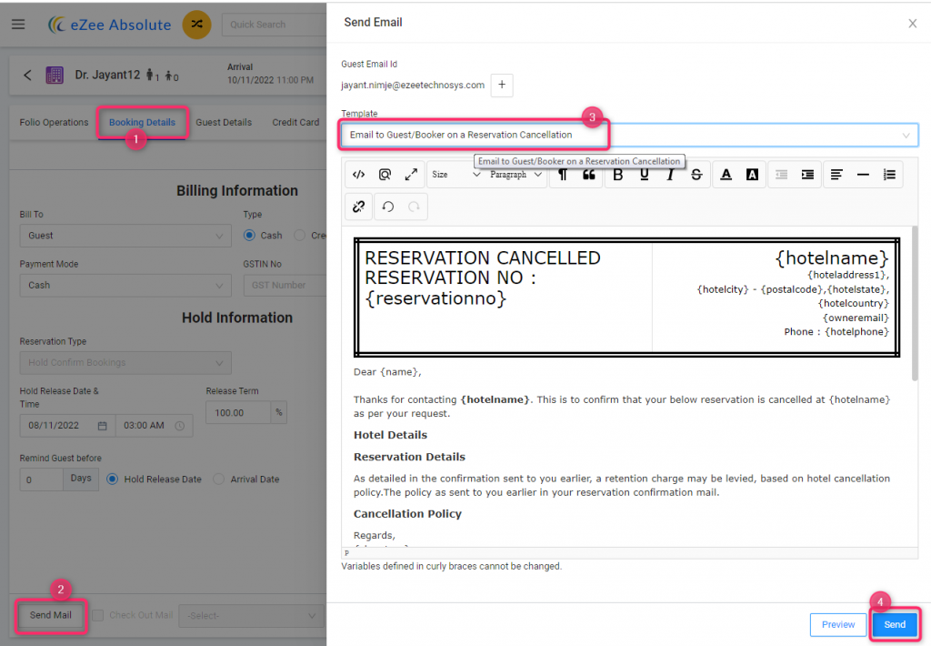
Task: Redo the editor change
Action: point(414,207)
